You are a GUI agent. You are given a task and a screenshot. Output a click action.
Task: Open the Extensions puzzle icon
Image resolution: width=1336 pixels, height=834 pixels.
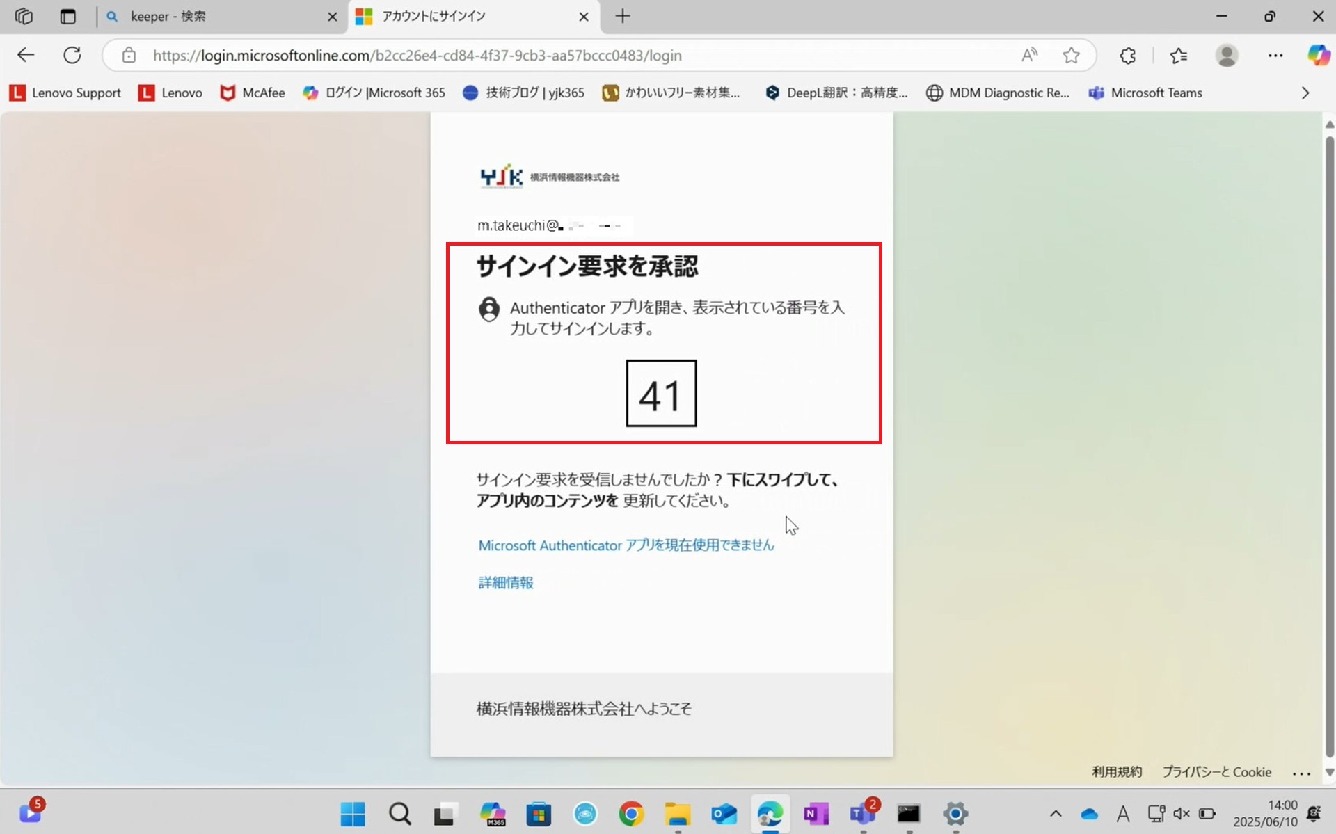click(x=1128, y=55)
